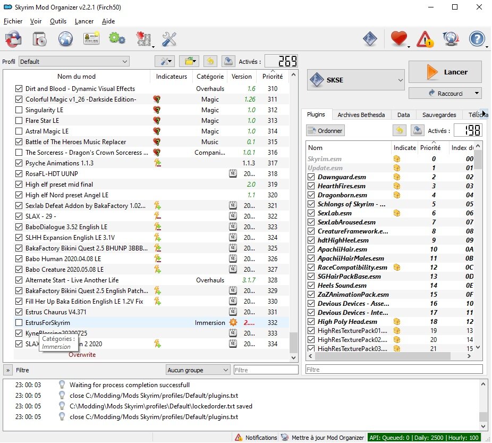
Task: Open the executables gears icon
Action: (x=117, y=39)
